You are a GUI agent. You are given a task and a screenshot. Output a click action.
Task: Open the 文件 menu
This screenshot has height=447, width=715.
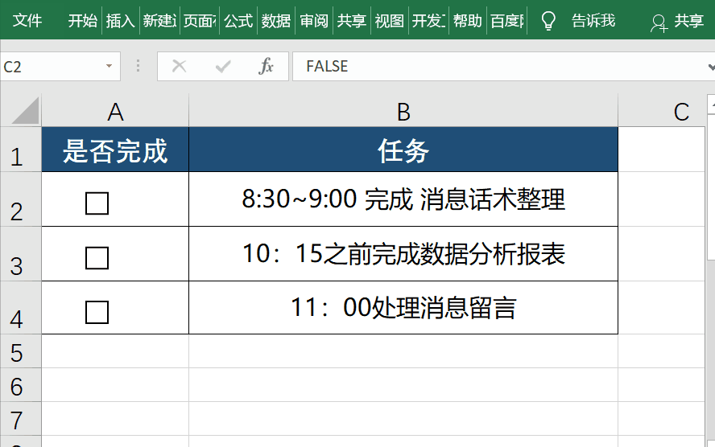click(27, 20)
